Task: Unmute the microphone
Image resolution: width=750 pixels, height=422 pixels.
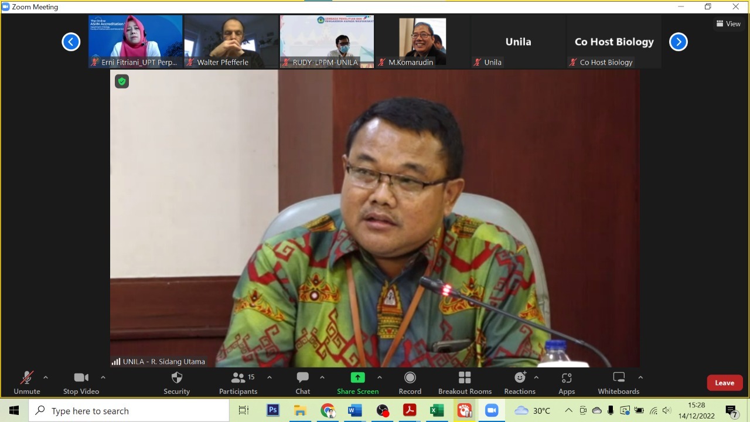Action: 26,383
